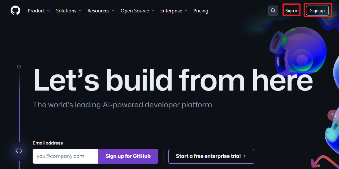
Task: Expand the Resources menu
Action: pos(101,11)
